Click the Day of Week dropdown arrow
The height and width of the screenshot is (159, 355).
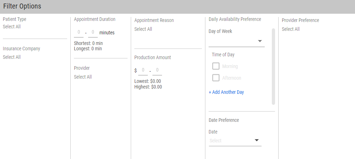click(x=260, y=41)
